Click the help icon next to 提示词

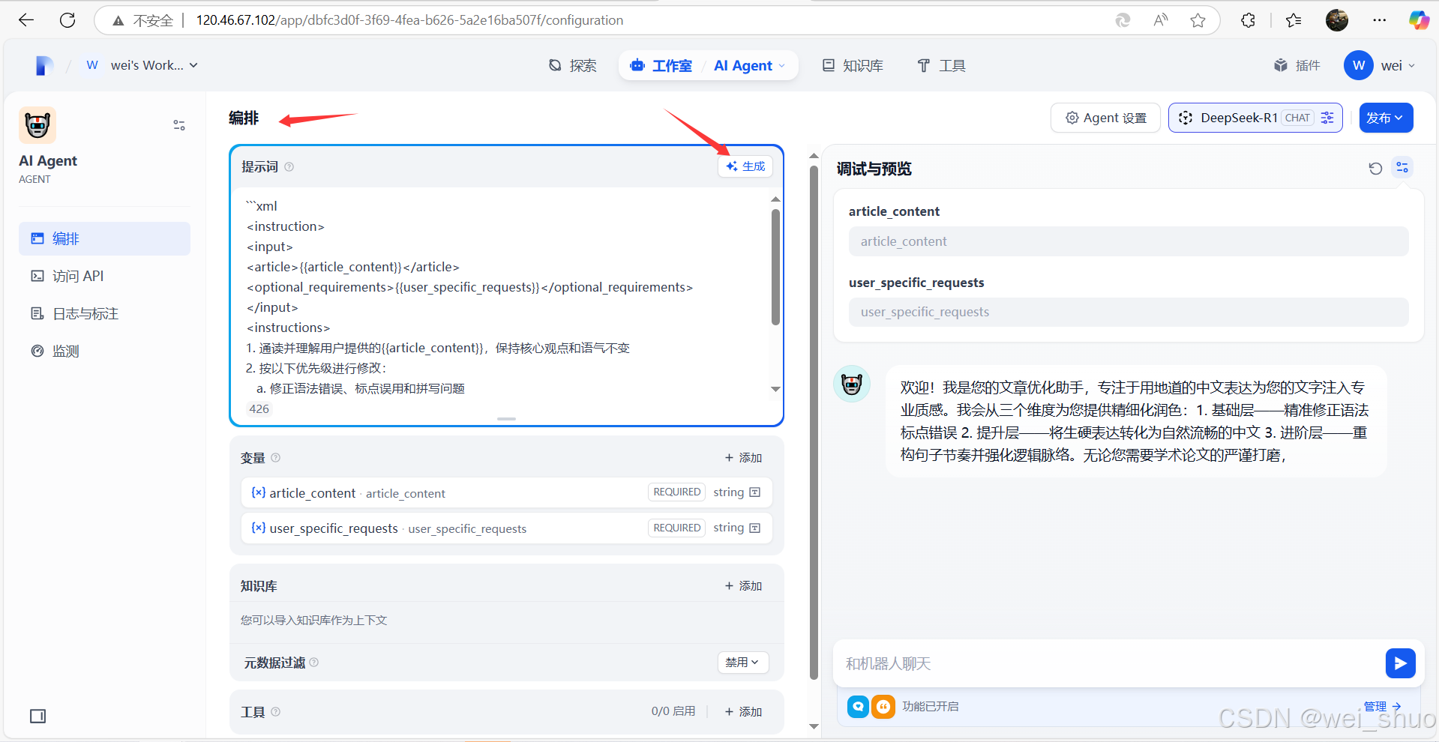pyautogui.click(x=289, y=167)
